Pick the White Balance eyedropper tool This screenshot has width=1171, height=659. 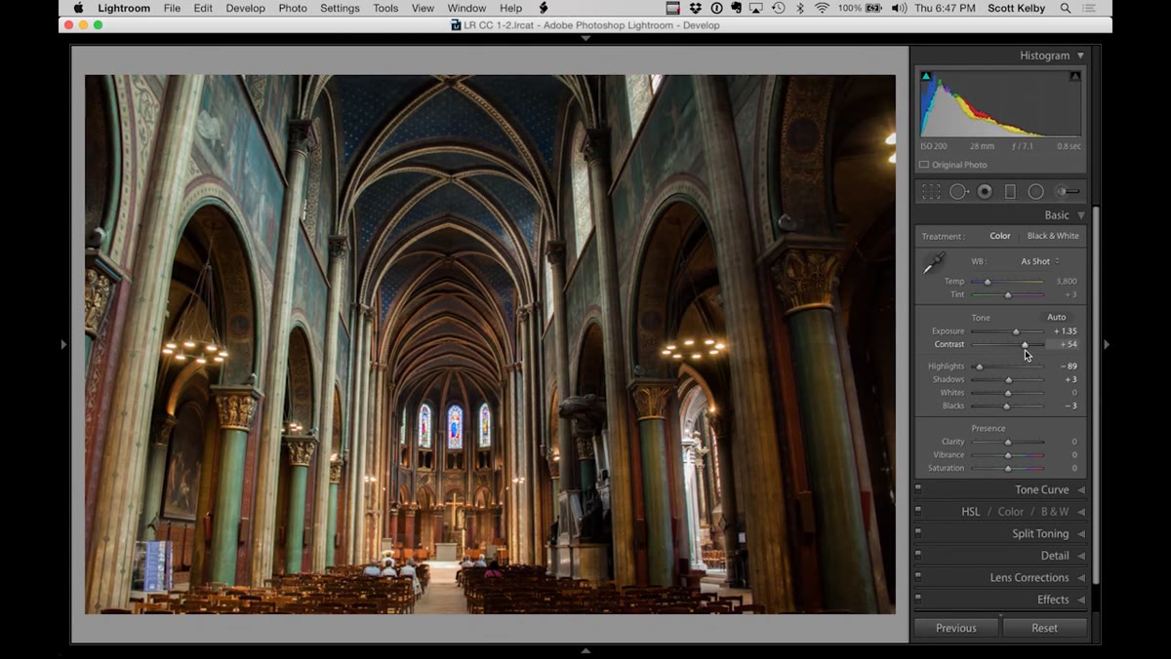coord(934,263)
